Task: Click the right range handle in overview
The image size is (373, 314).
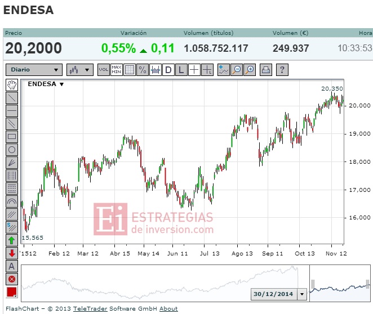Action: (x=368, y=284)
